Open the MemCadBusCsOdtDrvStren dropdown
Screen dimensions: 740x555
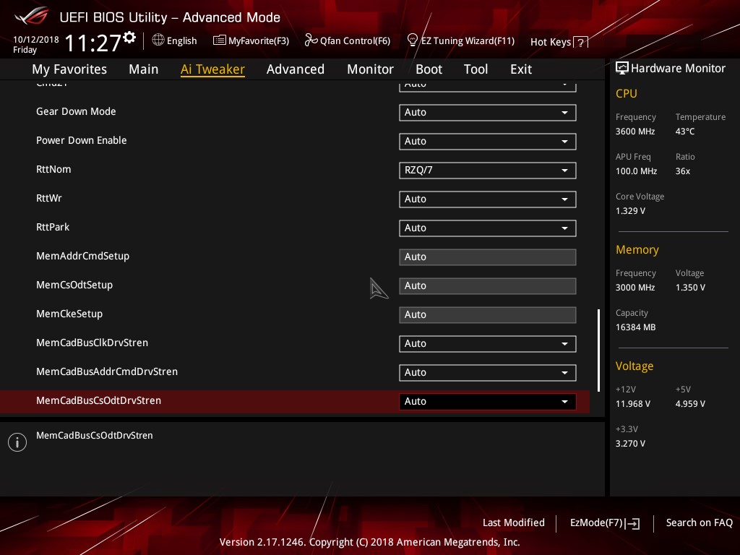click(x=488, y=402)
